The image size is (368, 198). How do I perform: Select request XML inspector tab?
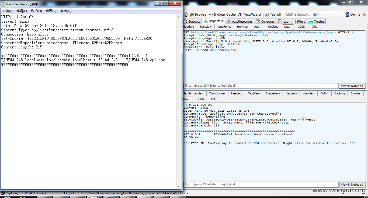click(315, 27)
